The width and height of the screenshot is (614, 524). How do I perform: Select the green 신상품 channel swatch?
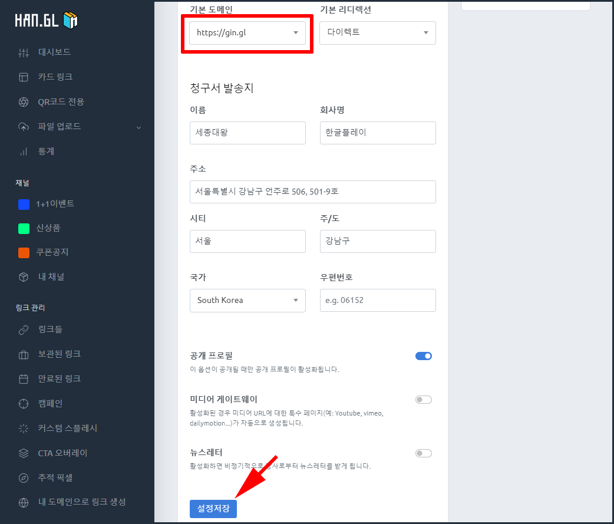(x=24, y=229)
